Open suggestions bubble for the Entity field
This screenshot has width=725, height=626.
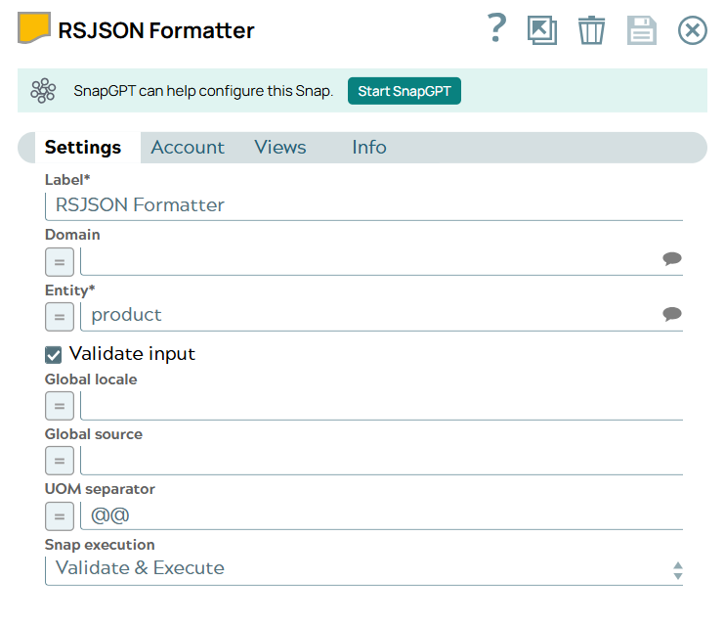pyautogui.click(x=671, y=314)
